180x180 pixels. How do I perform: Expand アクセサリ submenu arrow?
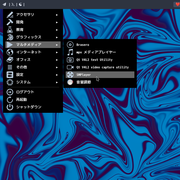(57, 15)
